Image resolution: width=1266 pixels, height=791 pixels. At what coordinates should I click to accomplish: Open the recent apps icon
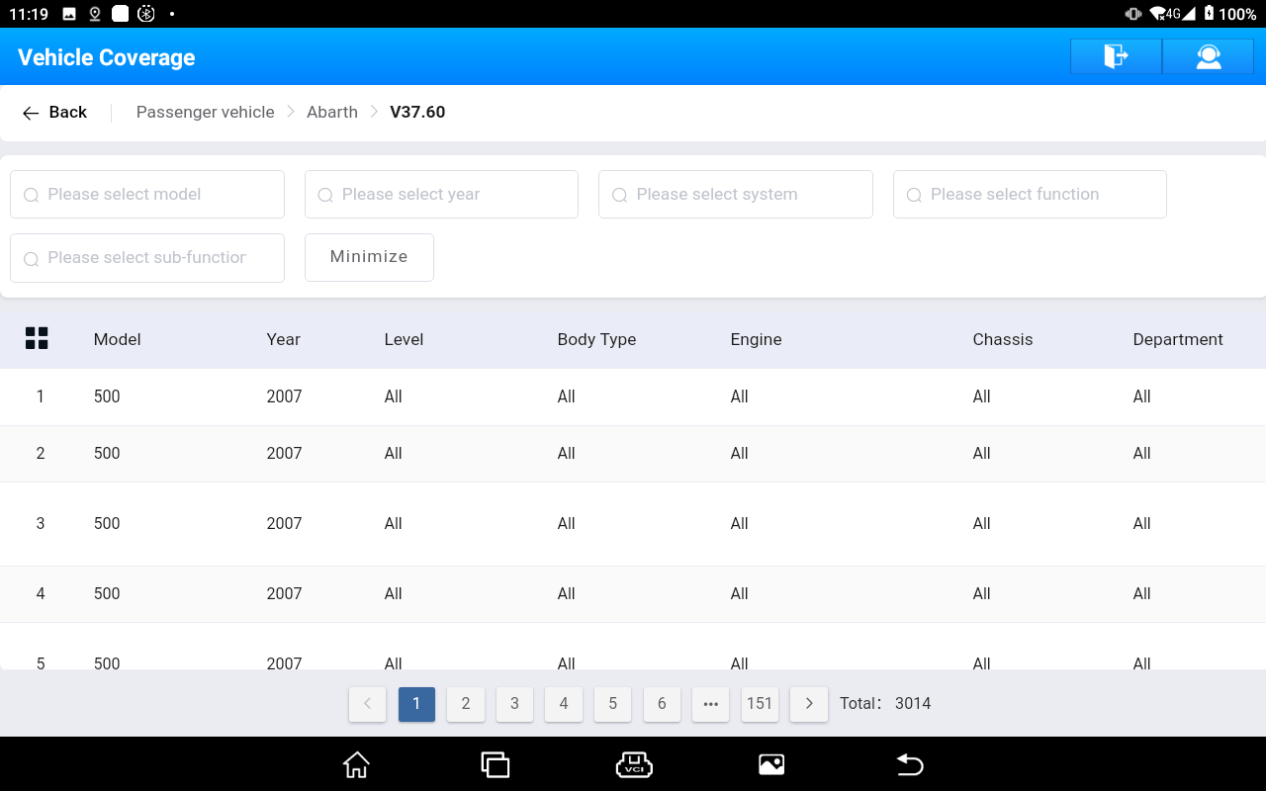[x=495, y=764]
